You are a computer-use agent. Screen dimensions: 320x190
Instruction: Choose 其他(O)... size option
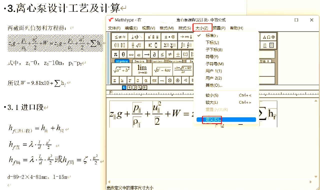click(226, 85)
